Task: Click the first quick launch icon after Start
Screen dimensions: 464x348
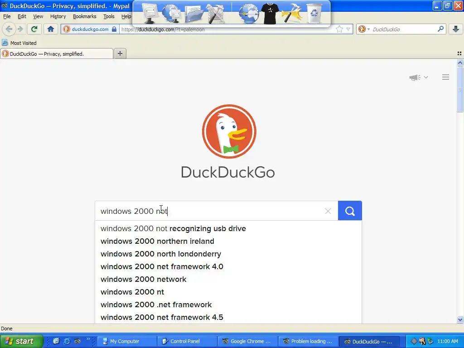Action: [56, 341]
